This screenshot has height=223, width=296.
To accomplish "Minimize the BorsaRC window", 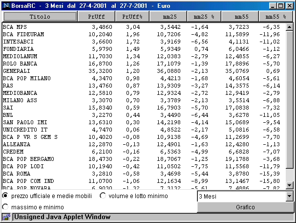I will tap(273, 6).
